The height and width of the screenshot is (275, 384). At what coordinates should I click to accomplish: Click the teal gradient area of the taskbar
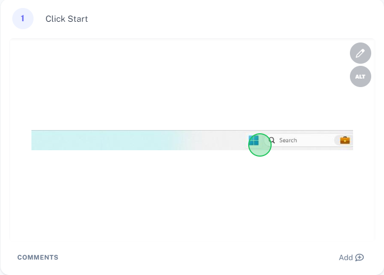point(103,140)
